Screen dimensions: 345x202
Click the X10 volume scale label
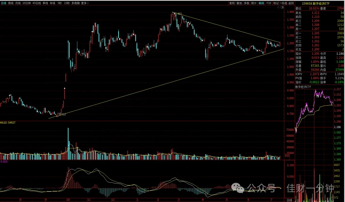pyautogui.click(x=287, y=156)
